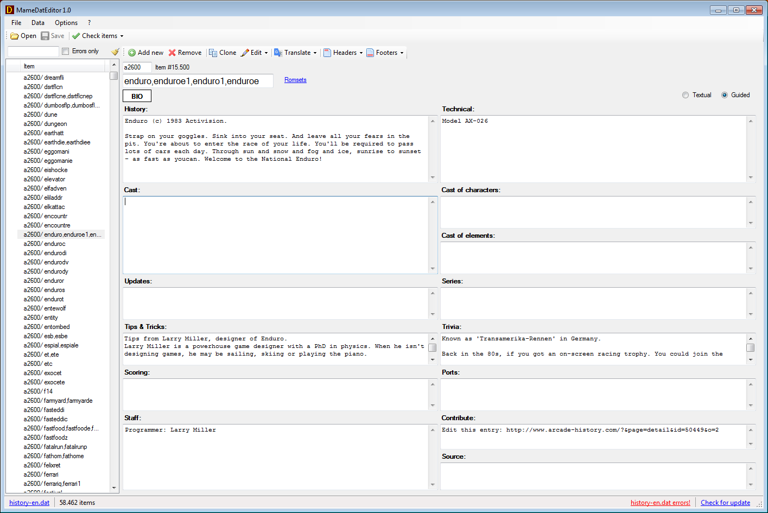768x513 pixels.
Task: Click the Remove red X icon
Action: (172, 53)
